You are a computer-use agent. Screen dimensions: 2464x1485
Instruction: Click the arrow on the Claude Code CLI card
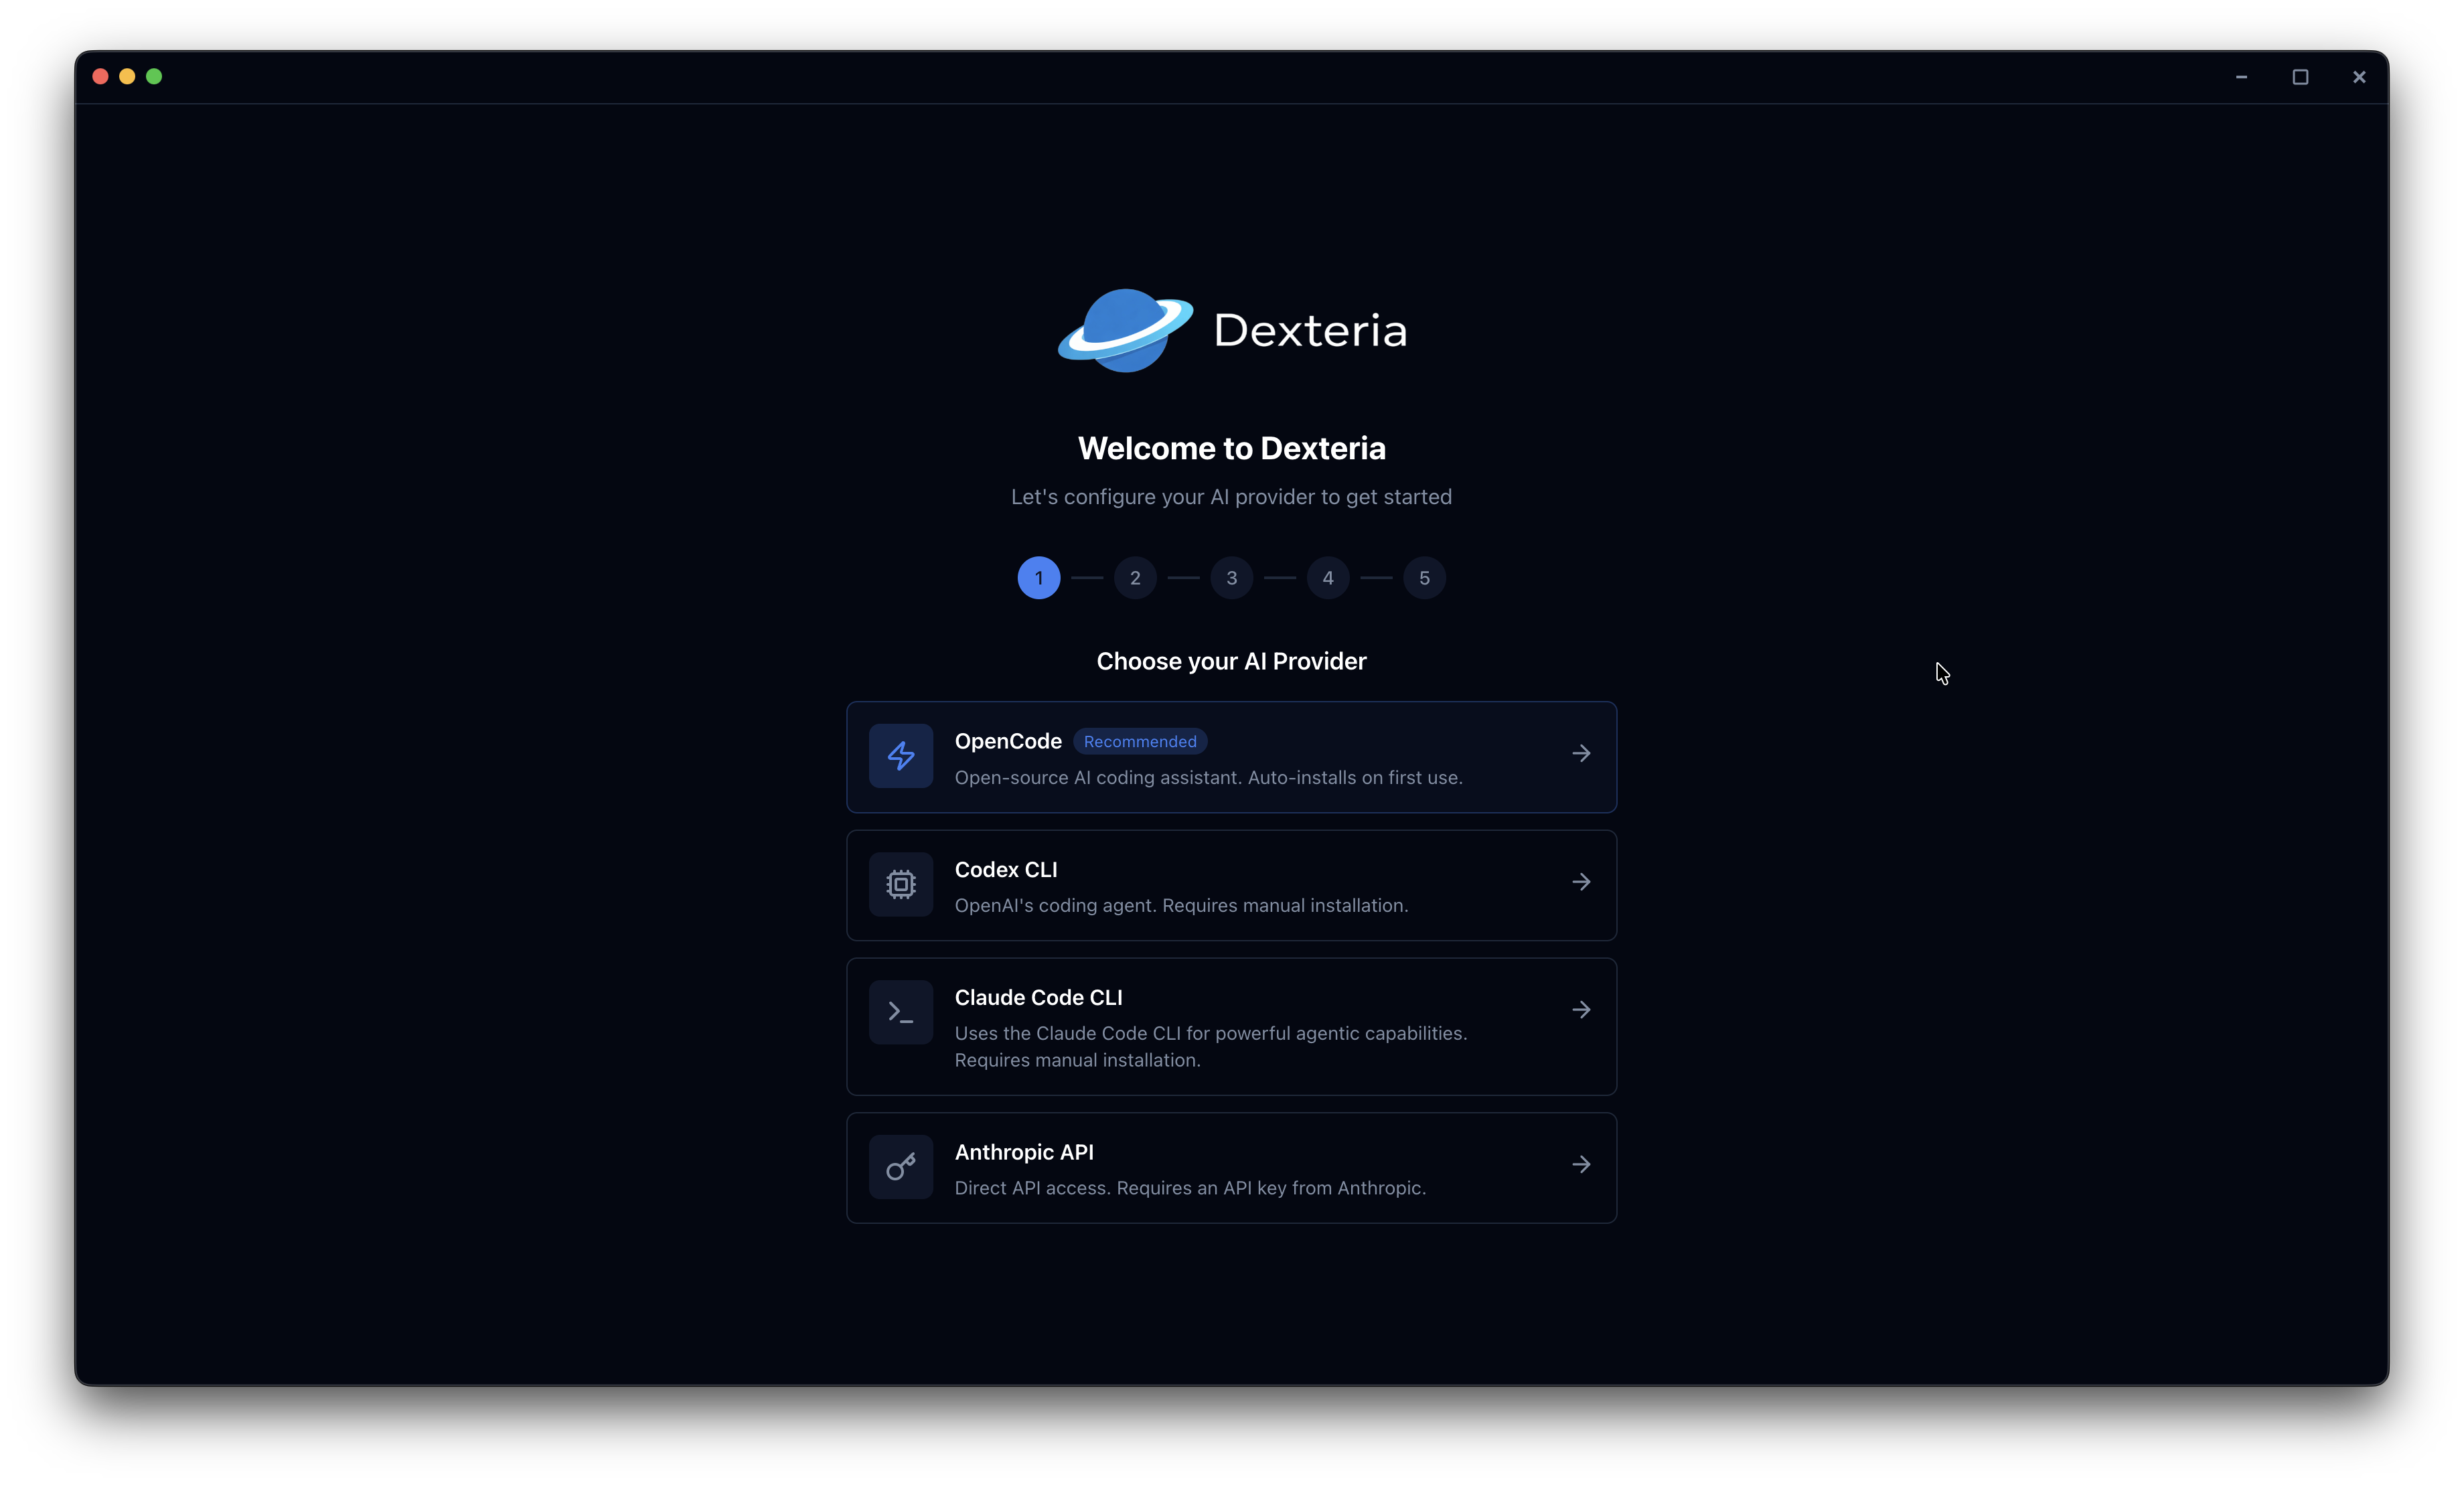1581,1009
